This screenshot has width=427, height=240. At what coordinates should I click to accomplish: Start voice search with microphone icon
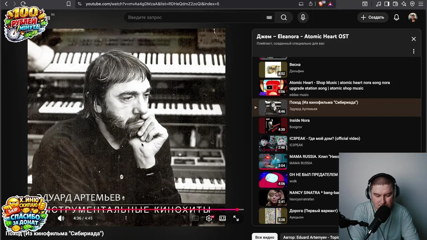[303, 17]
